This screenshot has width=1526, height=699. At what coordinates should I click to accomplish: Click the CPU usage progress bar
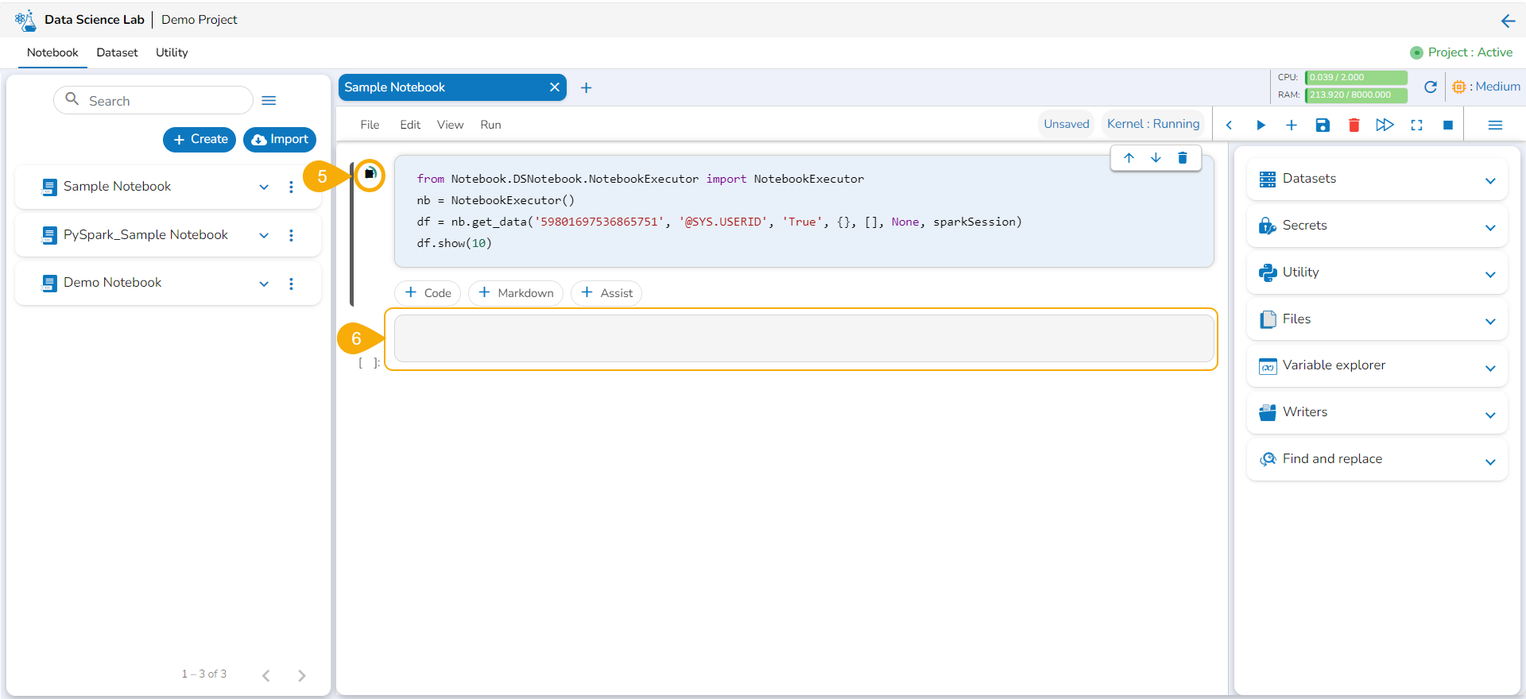click(x=1356, y=78)
